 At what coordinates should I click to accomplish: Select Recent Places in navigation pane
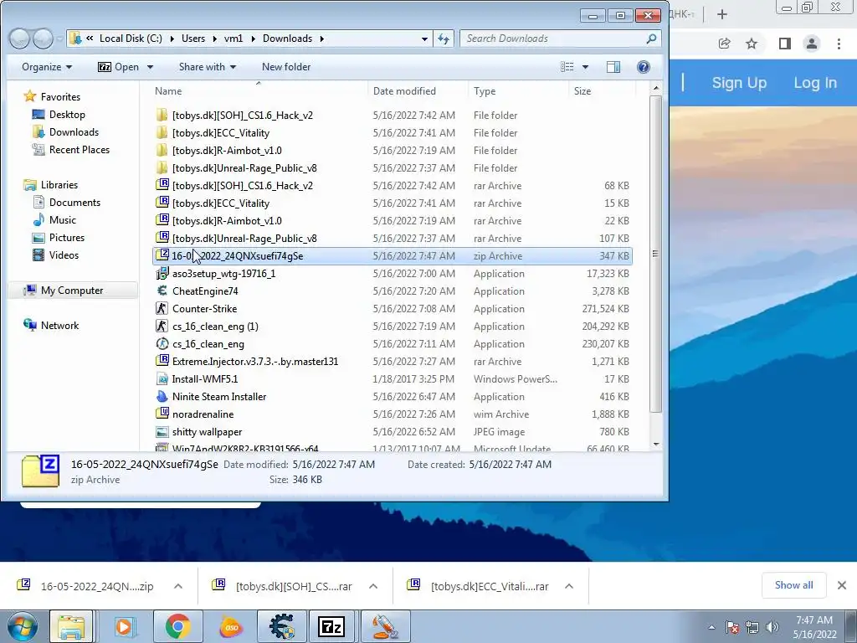[80, 150]
